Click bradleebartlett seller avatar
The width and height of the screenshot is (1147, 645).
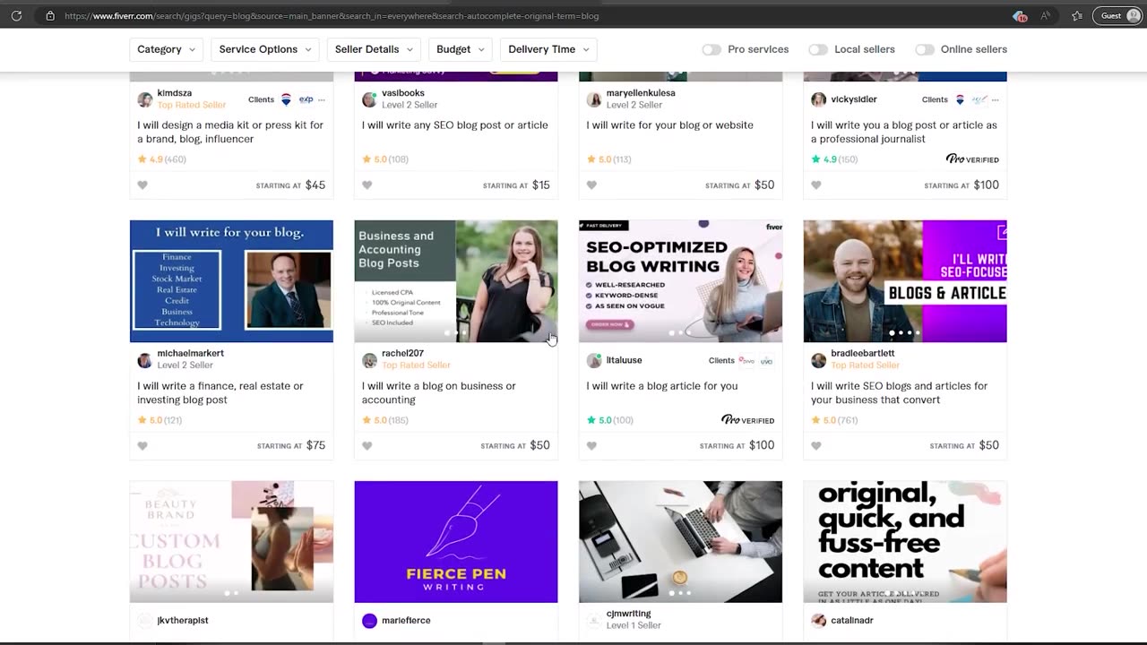point(818,360)
